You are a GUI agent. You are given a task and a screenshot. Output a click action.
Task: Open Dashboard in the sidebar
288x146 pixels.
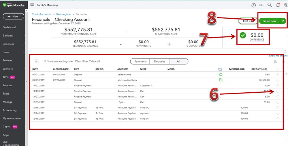pos(9,27)
